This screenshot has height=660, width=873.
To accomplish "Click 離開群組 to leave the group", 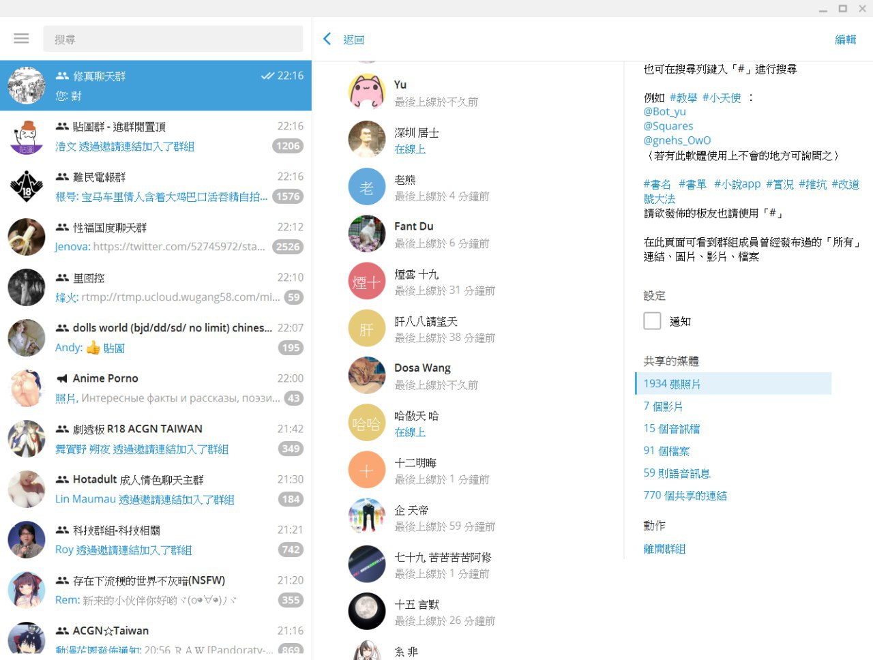I will [664, 549].
